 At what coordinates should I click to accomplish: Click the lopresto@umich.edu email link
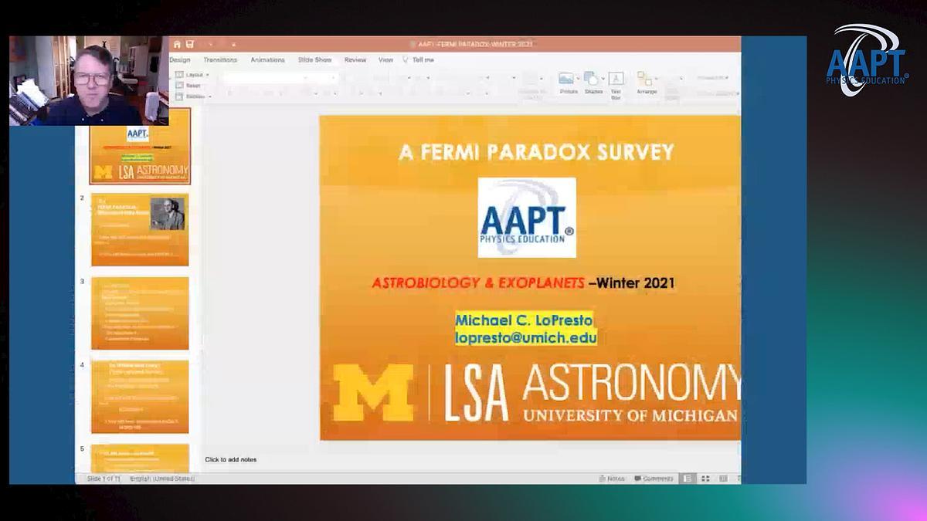click(x=526, y=337)
